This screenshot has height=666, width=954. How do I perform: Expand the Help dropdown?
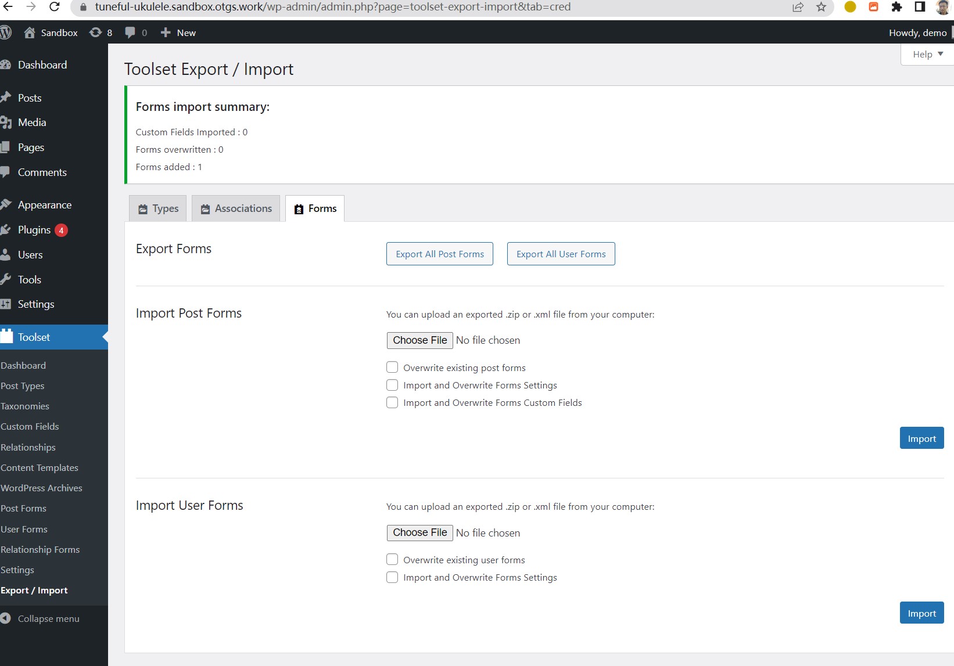927,54
